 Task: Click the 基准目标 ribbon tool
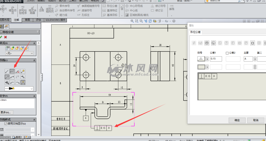[x=110, y=15]
